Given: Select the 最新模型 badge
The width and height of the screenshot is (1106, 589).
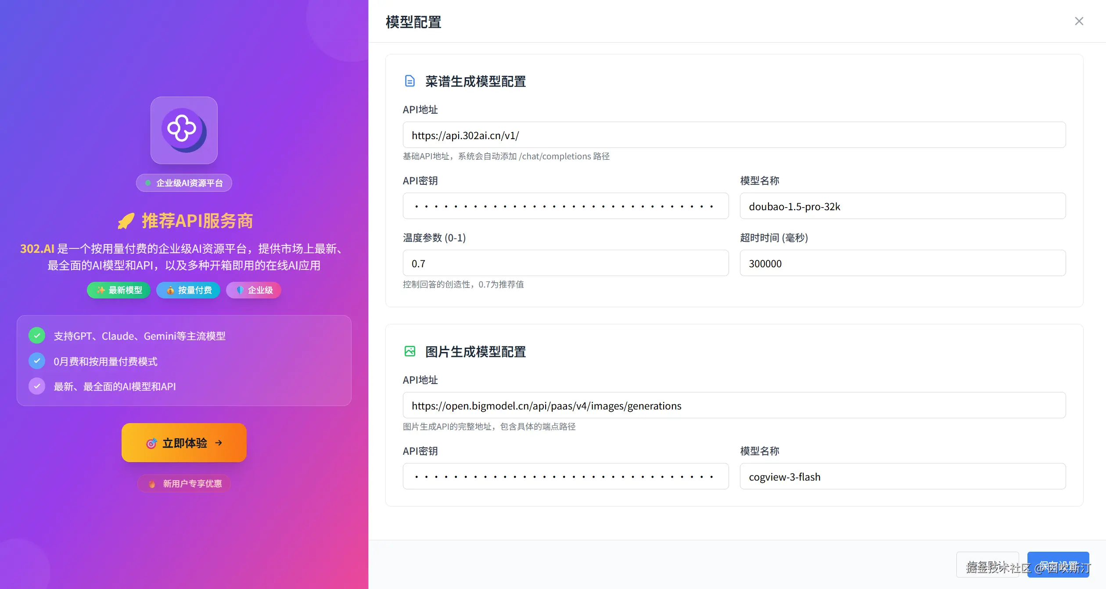Looking at the screenshot, I should pyautogui.click(x=118, y=290).
